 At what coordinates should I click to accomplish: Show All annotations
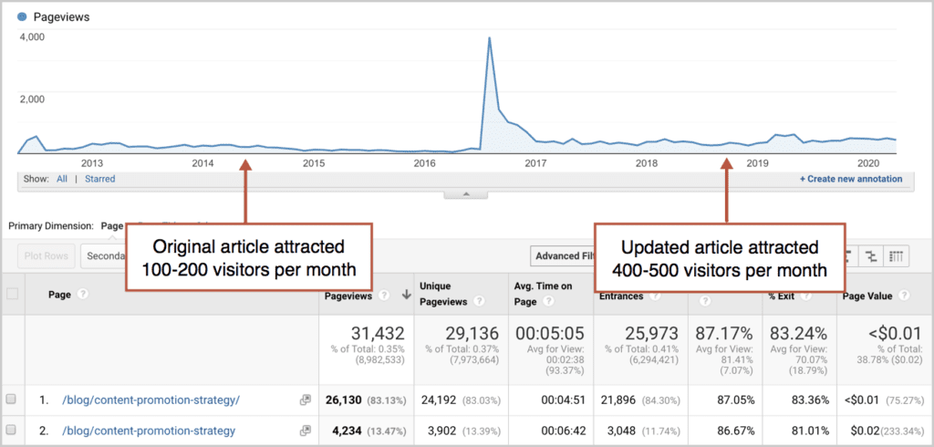pos(62,179)
